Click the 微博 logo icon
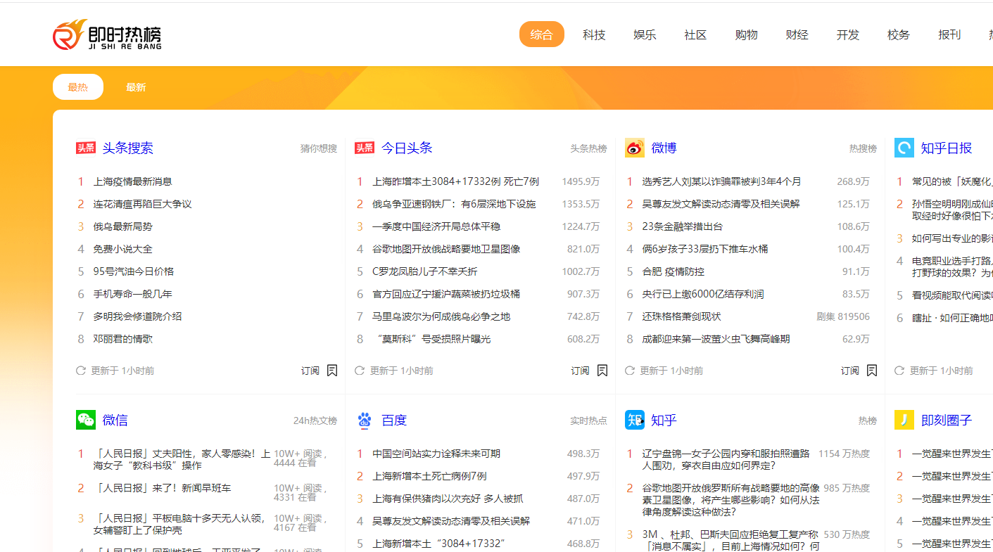The width and height of the screenshot is (993, 552). coord(634,148)
